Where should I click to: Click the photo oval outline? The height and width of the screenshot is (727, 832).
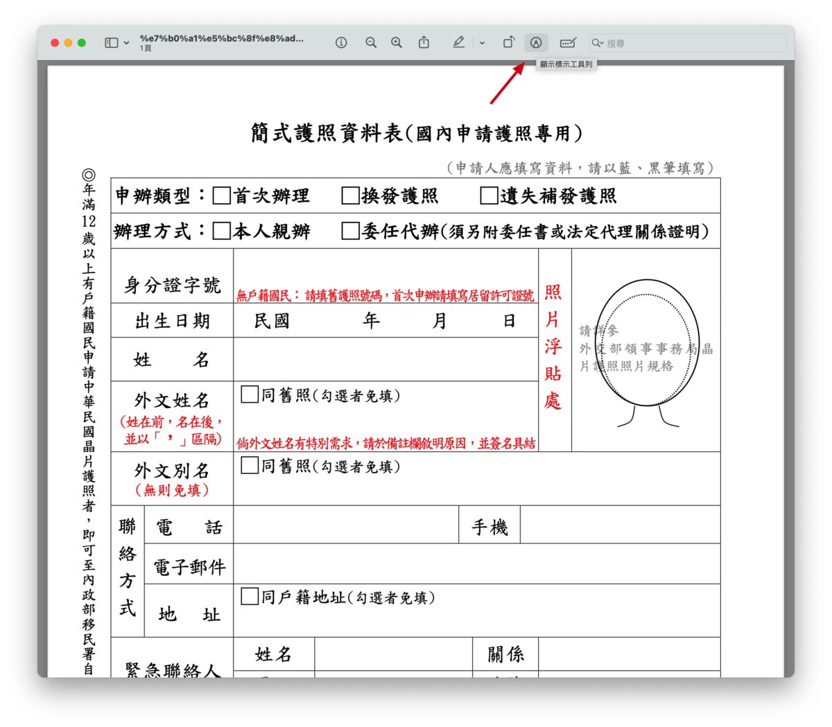point(646,342)
